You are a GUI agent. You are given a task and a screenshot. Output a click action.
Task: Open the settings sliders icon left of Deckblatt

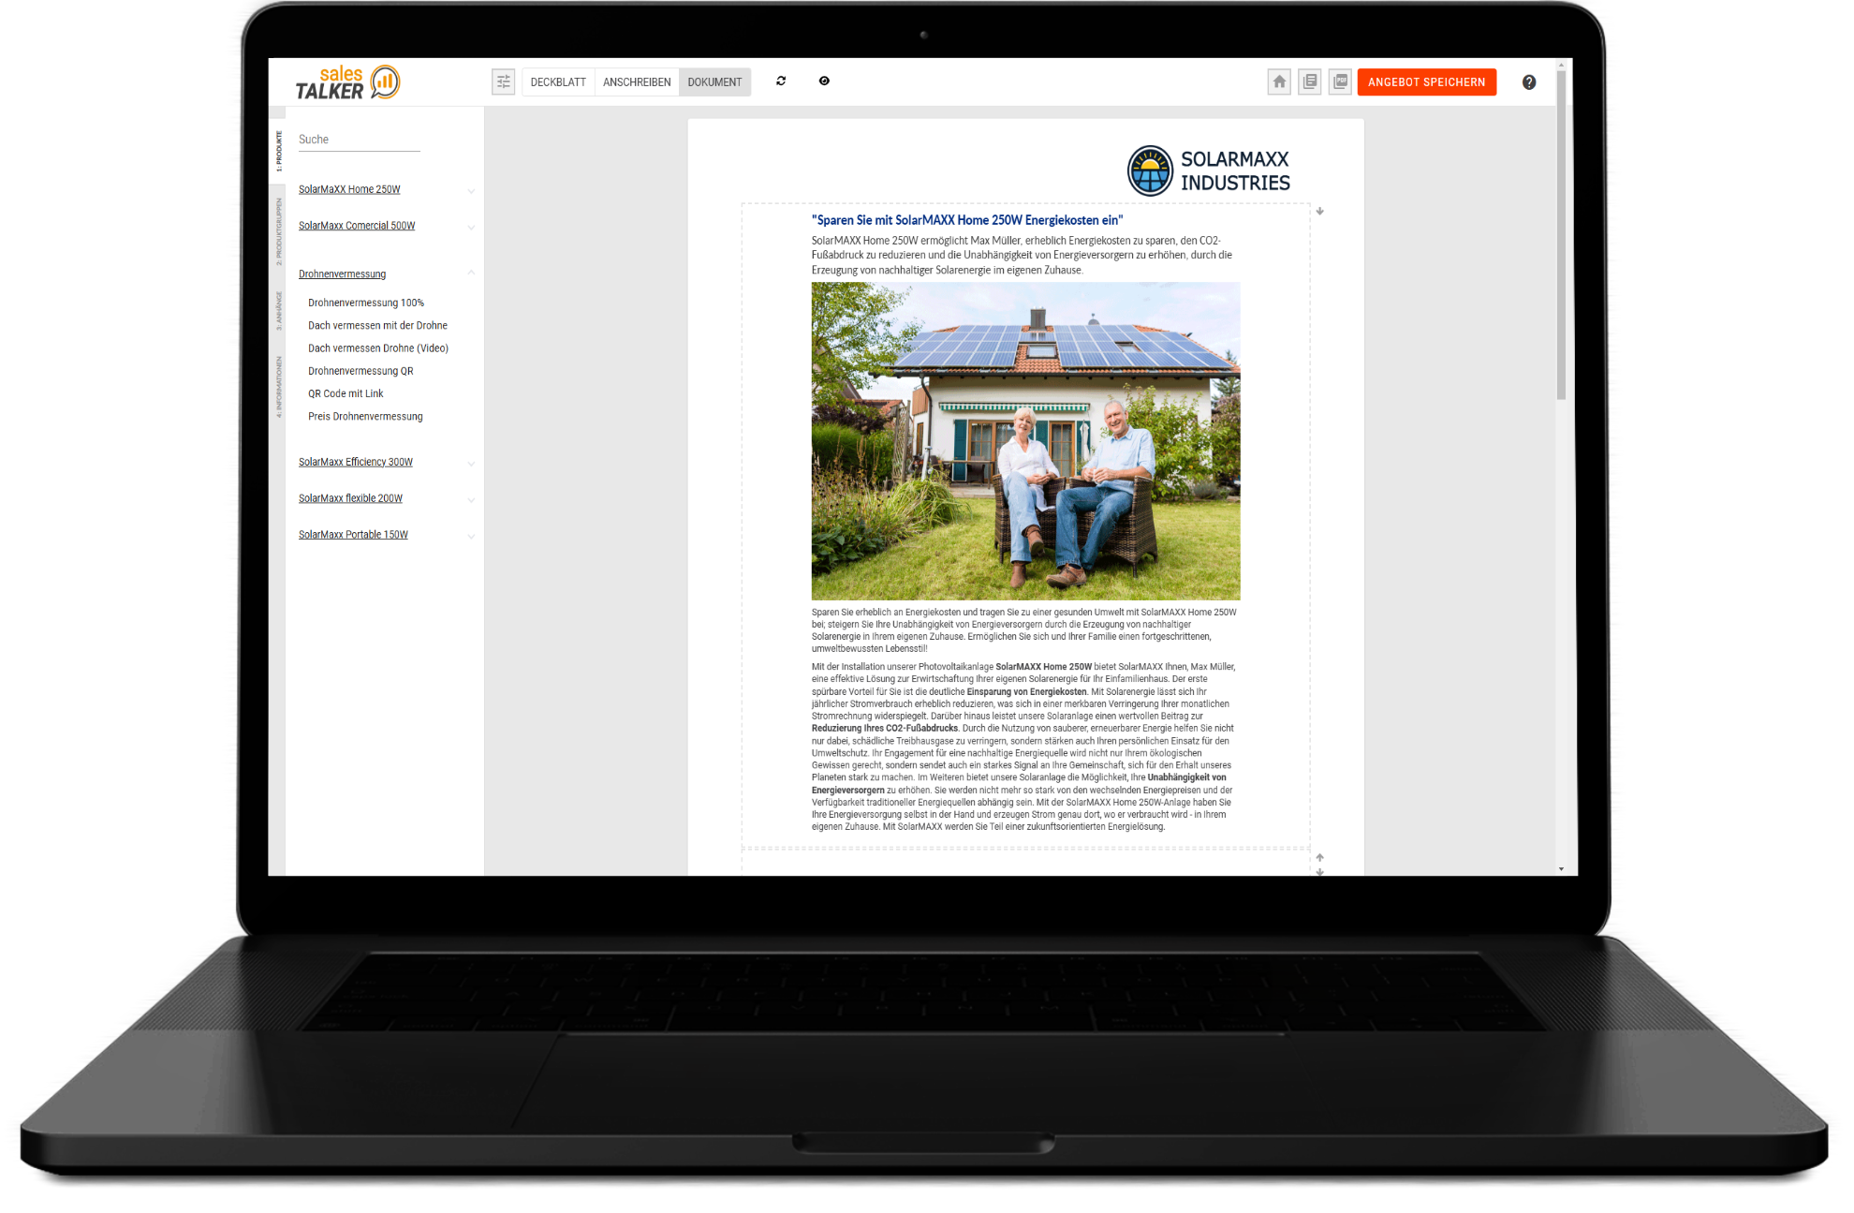(503, 81)
